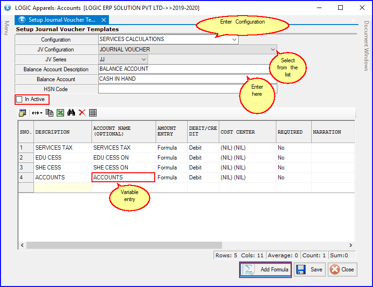Open the column width adjust tool
The image size is (373, 287).
click(x=37, y=113)
